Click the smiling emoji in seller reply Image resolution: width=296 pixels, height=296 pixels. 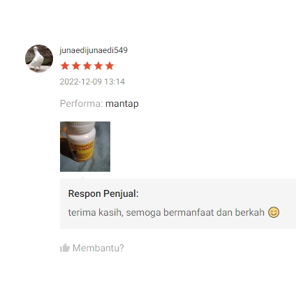pyautogui.click(x=274, y=212)
